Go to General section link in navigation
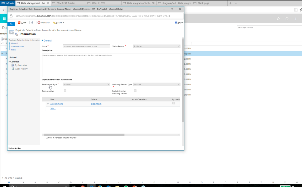This screenshot has height=187, width=302. click(14, 43)
